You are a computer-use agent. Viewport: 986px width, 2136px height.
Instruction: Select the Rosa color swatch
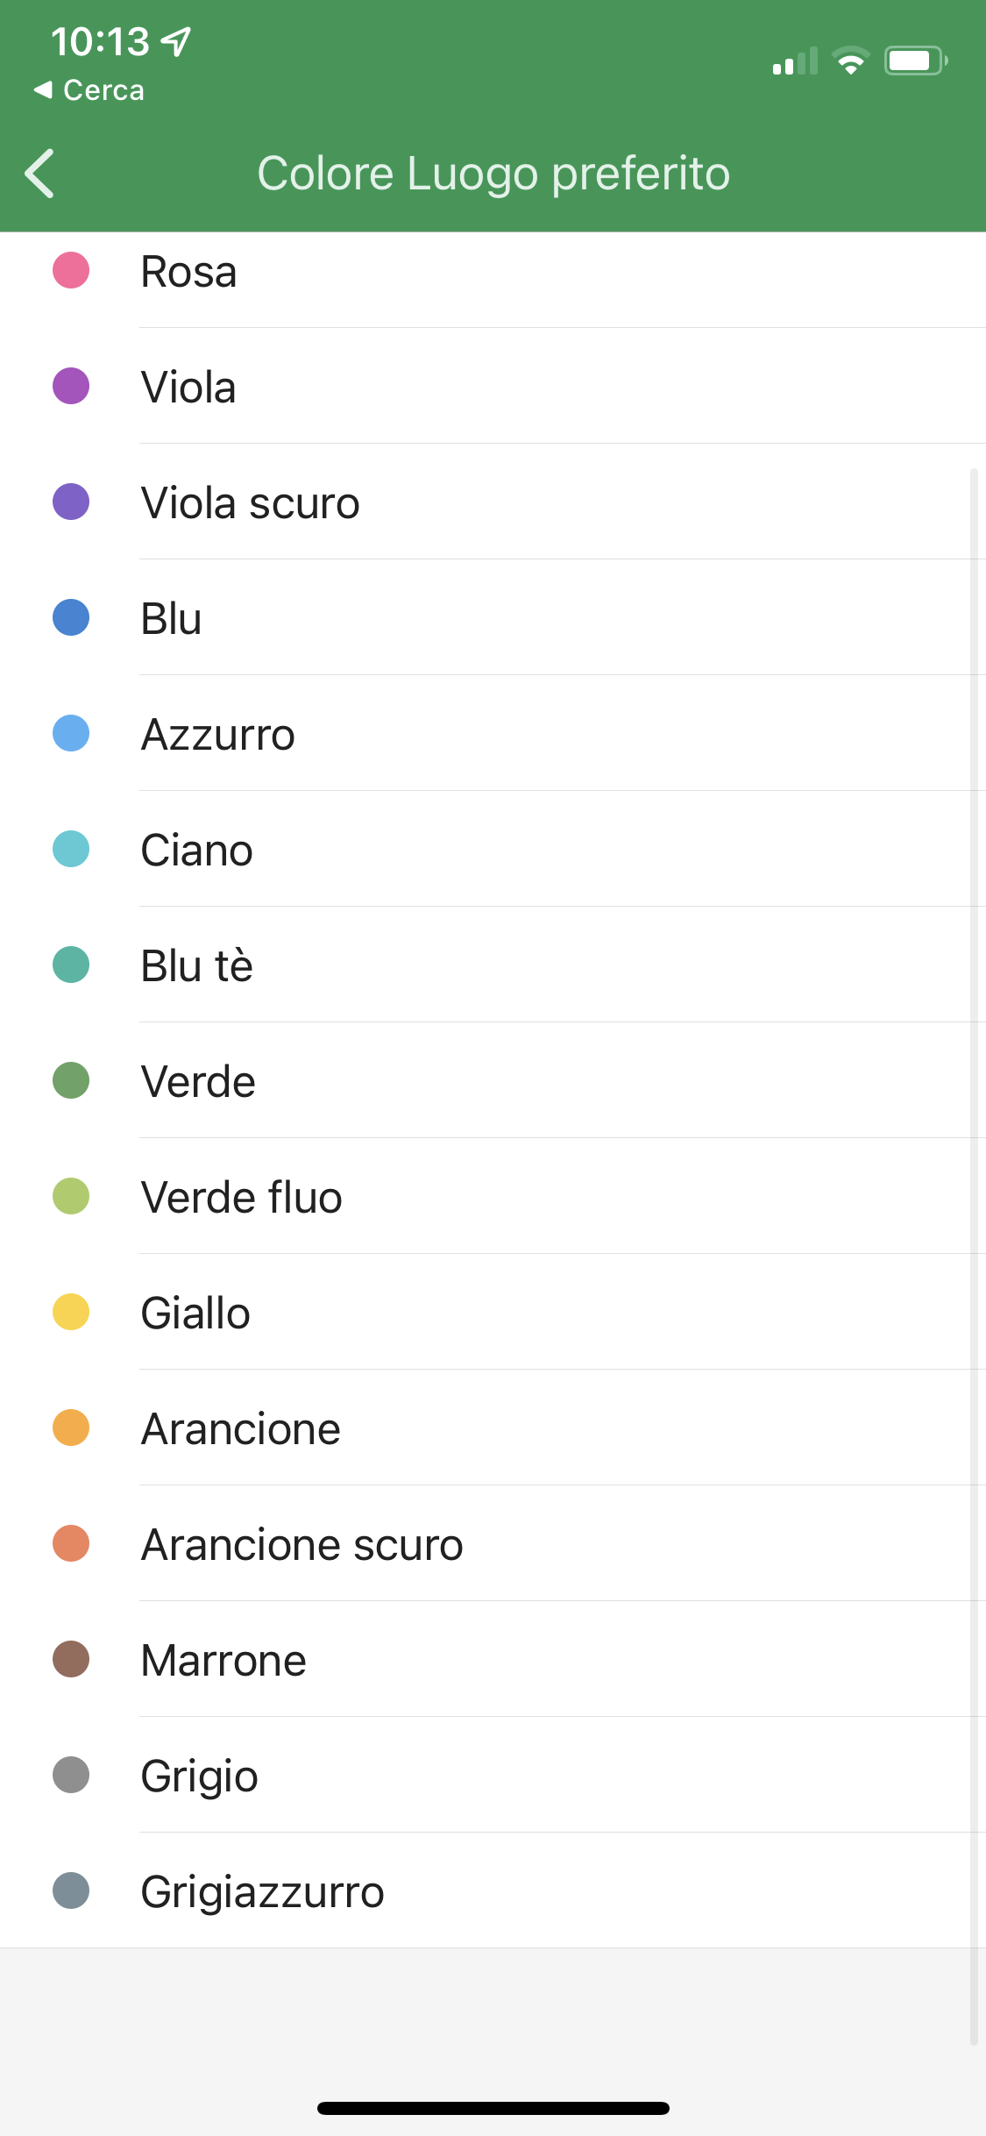[71, 270]
